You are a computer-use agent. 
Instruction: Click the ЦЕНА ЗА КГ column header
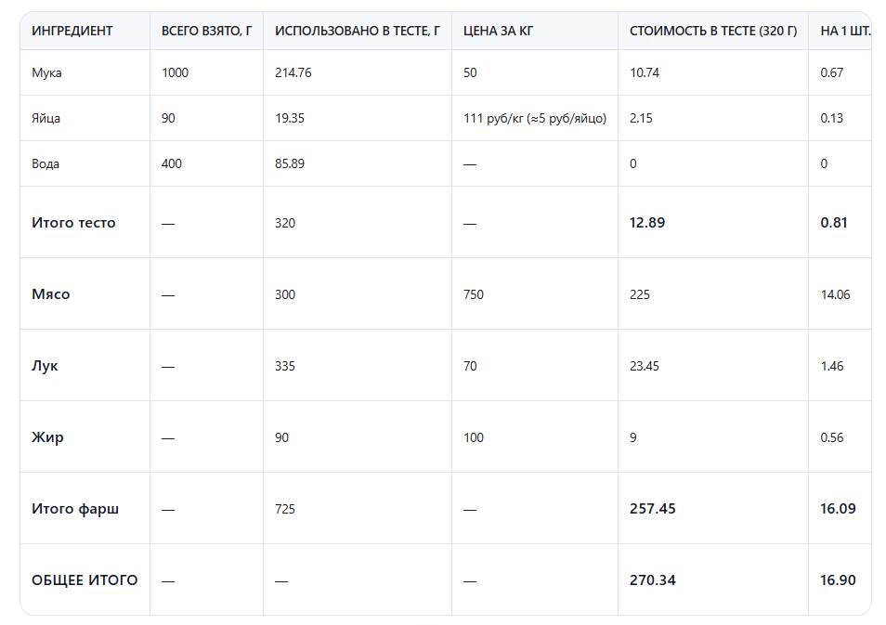click(x=498, y=31)
